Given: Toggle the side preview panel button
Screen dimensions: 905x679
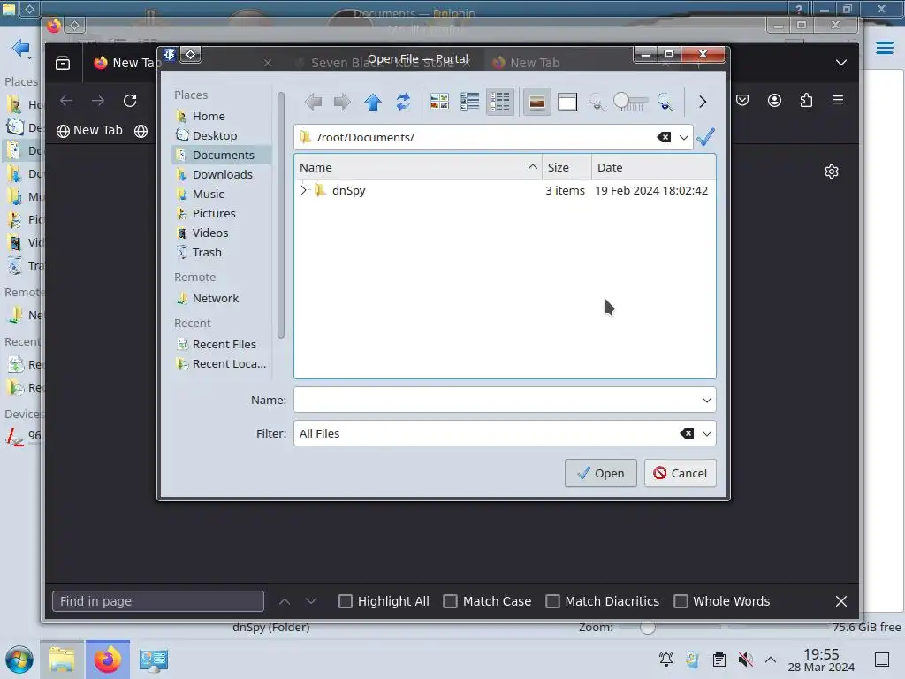Looking at the screenshot, I should point(567,103).
